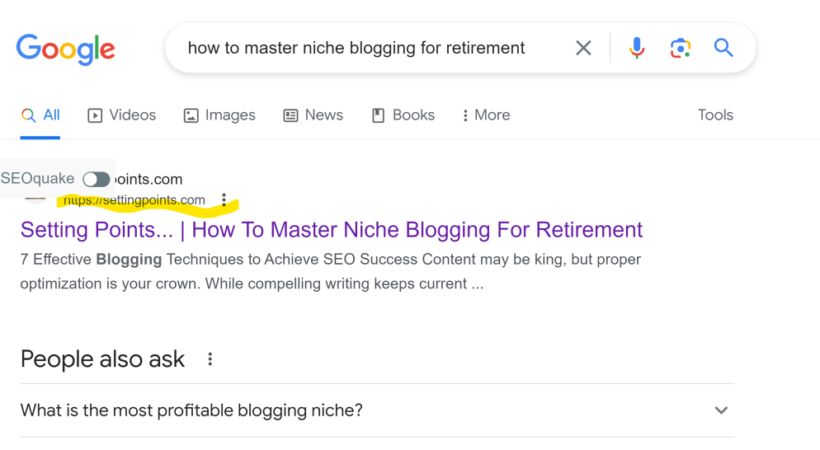
Task: Toggle the SEOquake switch
Action: (x=97, y=179)
